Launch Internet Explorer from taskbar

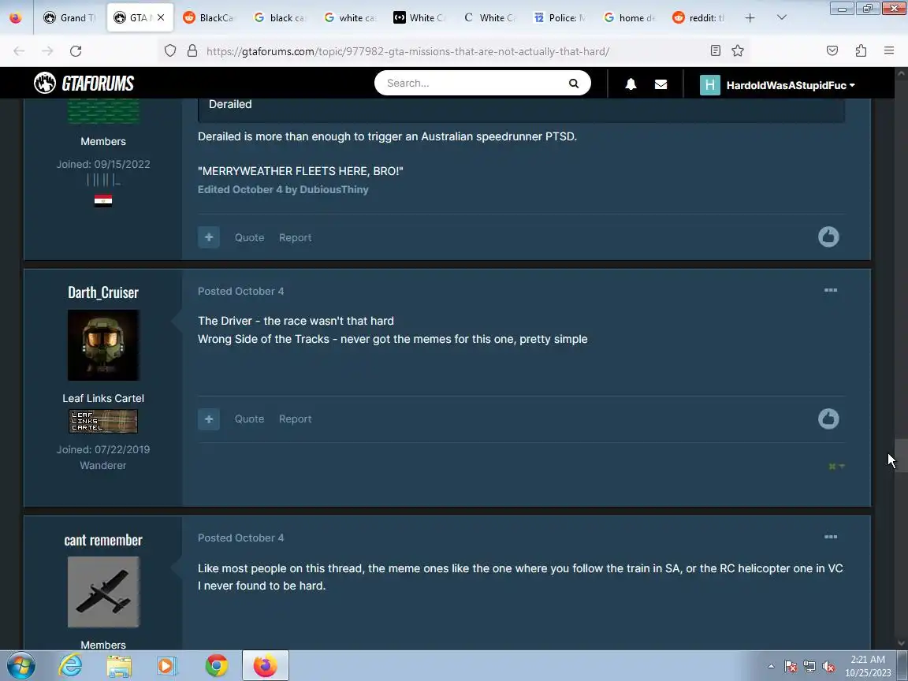pyautogui.click(x=70, y=665)
